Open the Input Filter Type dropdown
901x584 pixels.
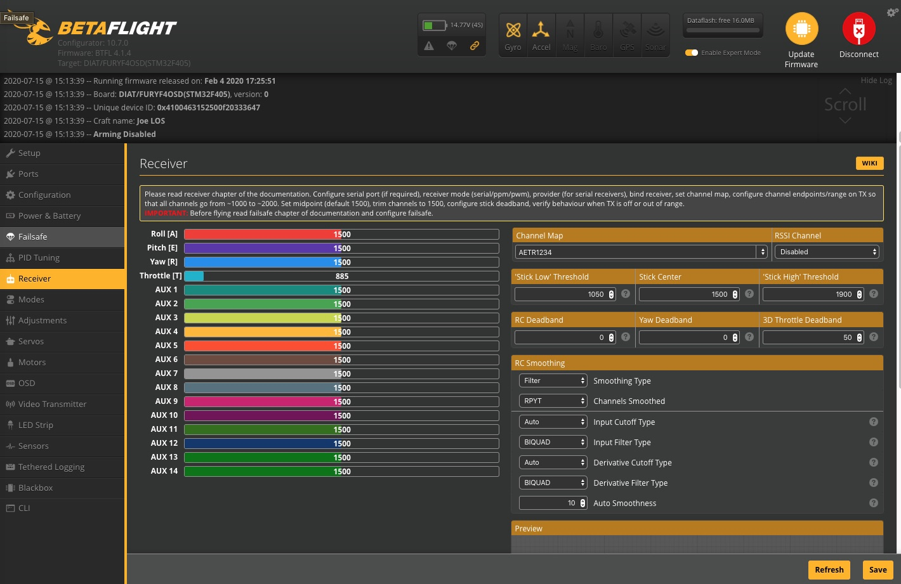pyautogui.click(x=553, y=442)
